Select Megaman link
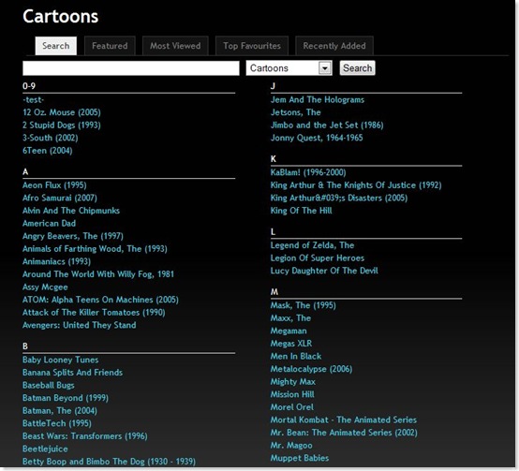This screenshot has height=471, width=519. 289,331
